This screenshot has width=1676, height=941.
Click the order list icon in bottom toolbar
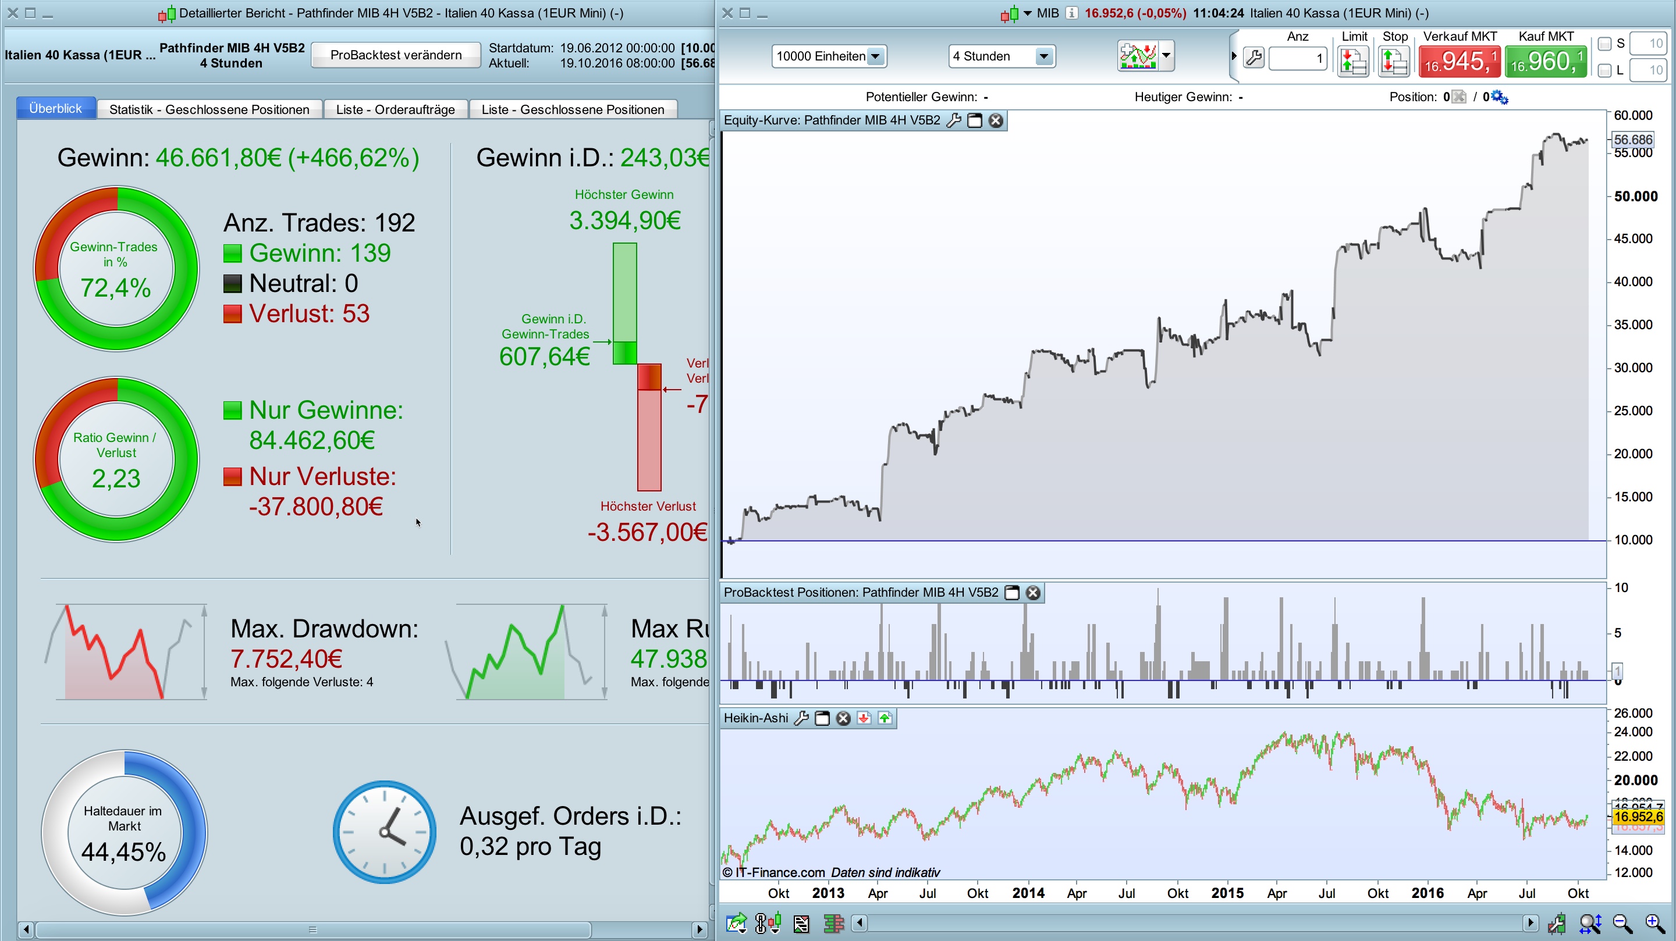point(801,924)
